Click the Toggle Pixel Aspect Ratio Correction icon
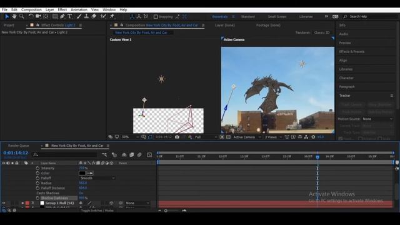 [x=287, y=137]
